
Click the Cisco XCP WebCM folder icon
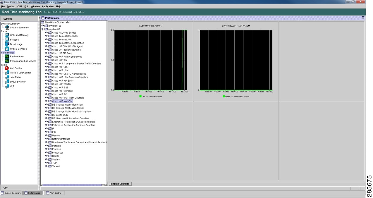[x=50, y=101]
